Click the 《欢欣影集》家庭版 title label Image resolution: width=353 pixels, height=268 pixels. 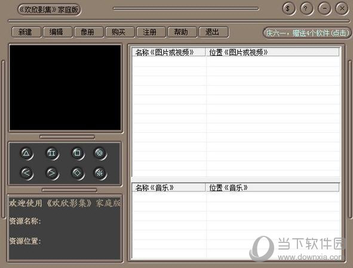pos(49,10)
